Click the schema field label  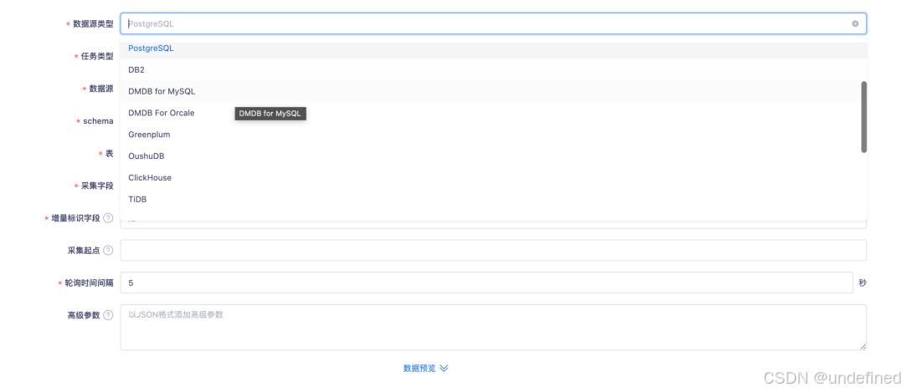tap(98, 121)
